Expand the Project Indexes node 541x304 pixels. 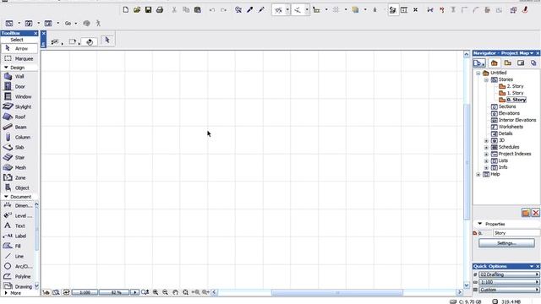[x=486, y=154]
